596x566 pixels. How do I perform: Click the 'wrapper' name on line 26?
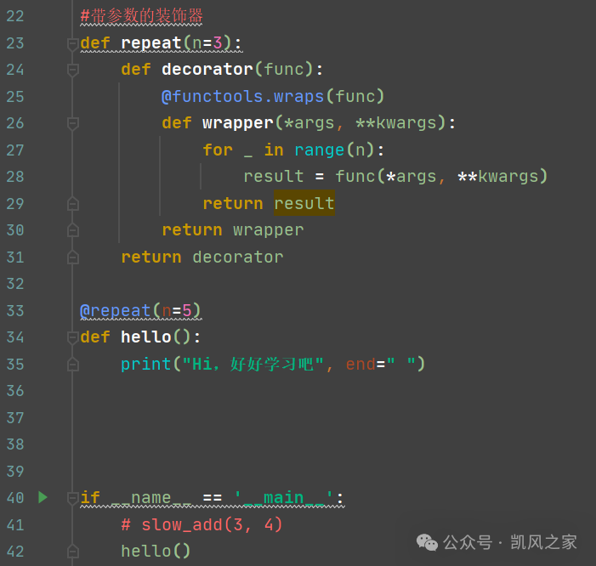click(237, 123)
